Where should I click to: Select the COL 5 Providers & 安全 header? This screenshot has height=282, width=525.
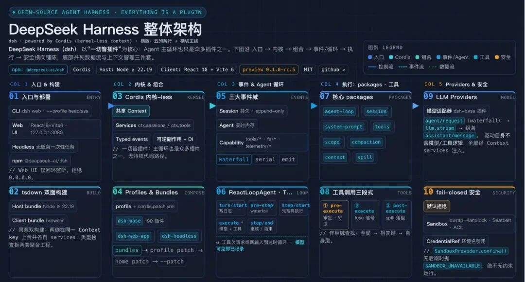[x=456, y=85]
